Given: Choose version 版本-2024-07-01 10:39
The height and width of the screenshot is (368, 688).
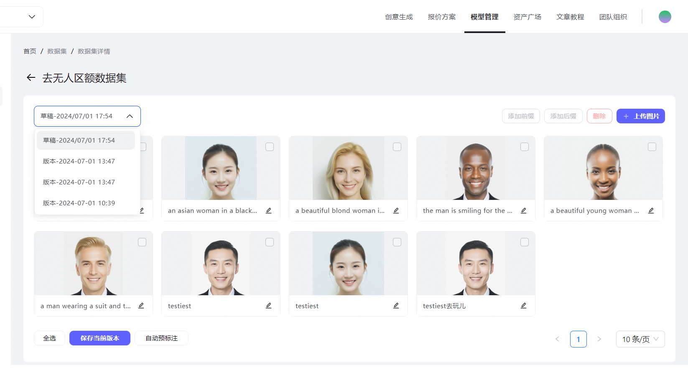Looking at the screenshot, I should tap(86, 203).
